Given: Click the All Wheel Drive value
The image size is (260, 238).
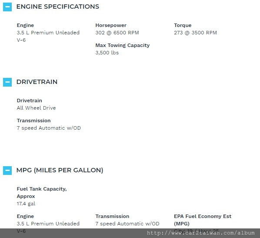Looking at the screenshot, I should tap(37, 108).
